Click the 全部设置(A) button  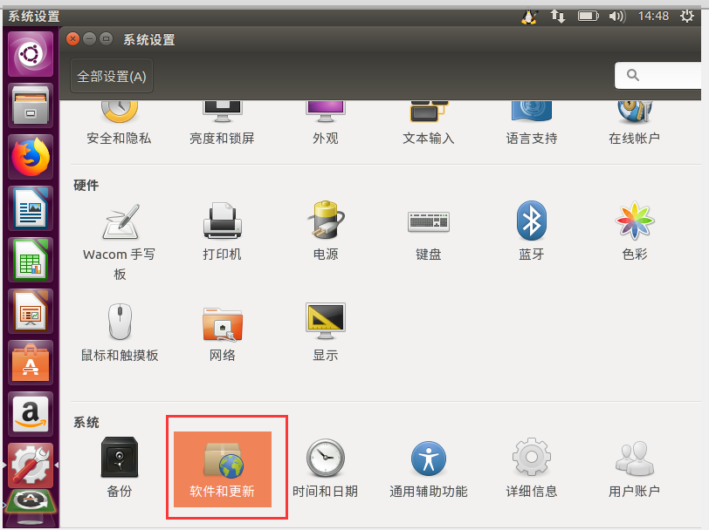click(x=111, y=76)
